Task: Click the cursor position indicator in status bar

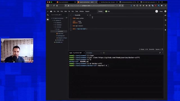Action: point(147,49)
